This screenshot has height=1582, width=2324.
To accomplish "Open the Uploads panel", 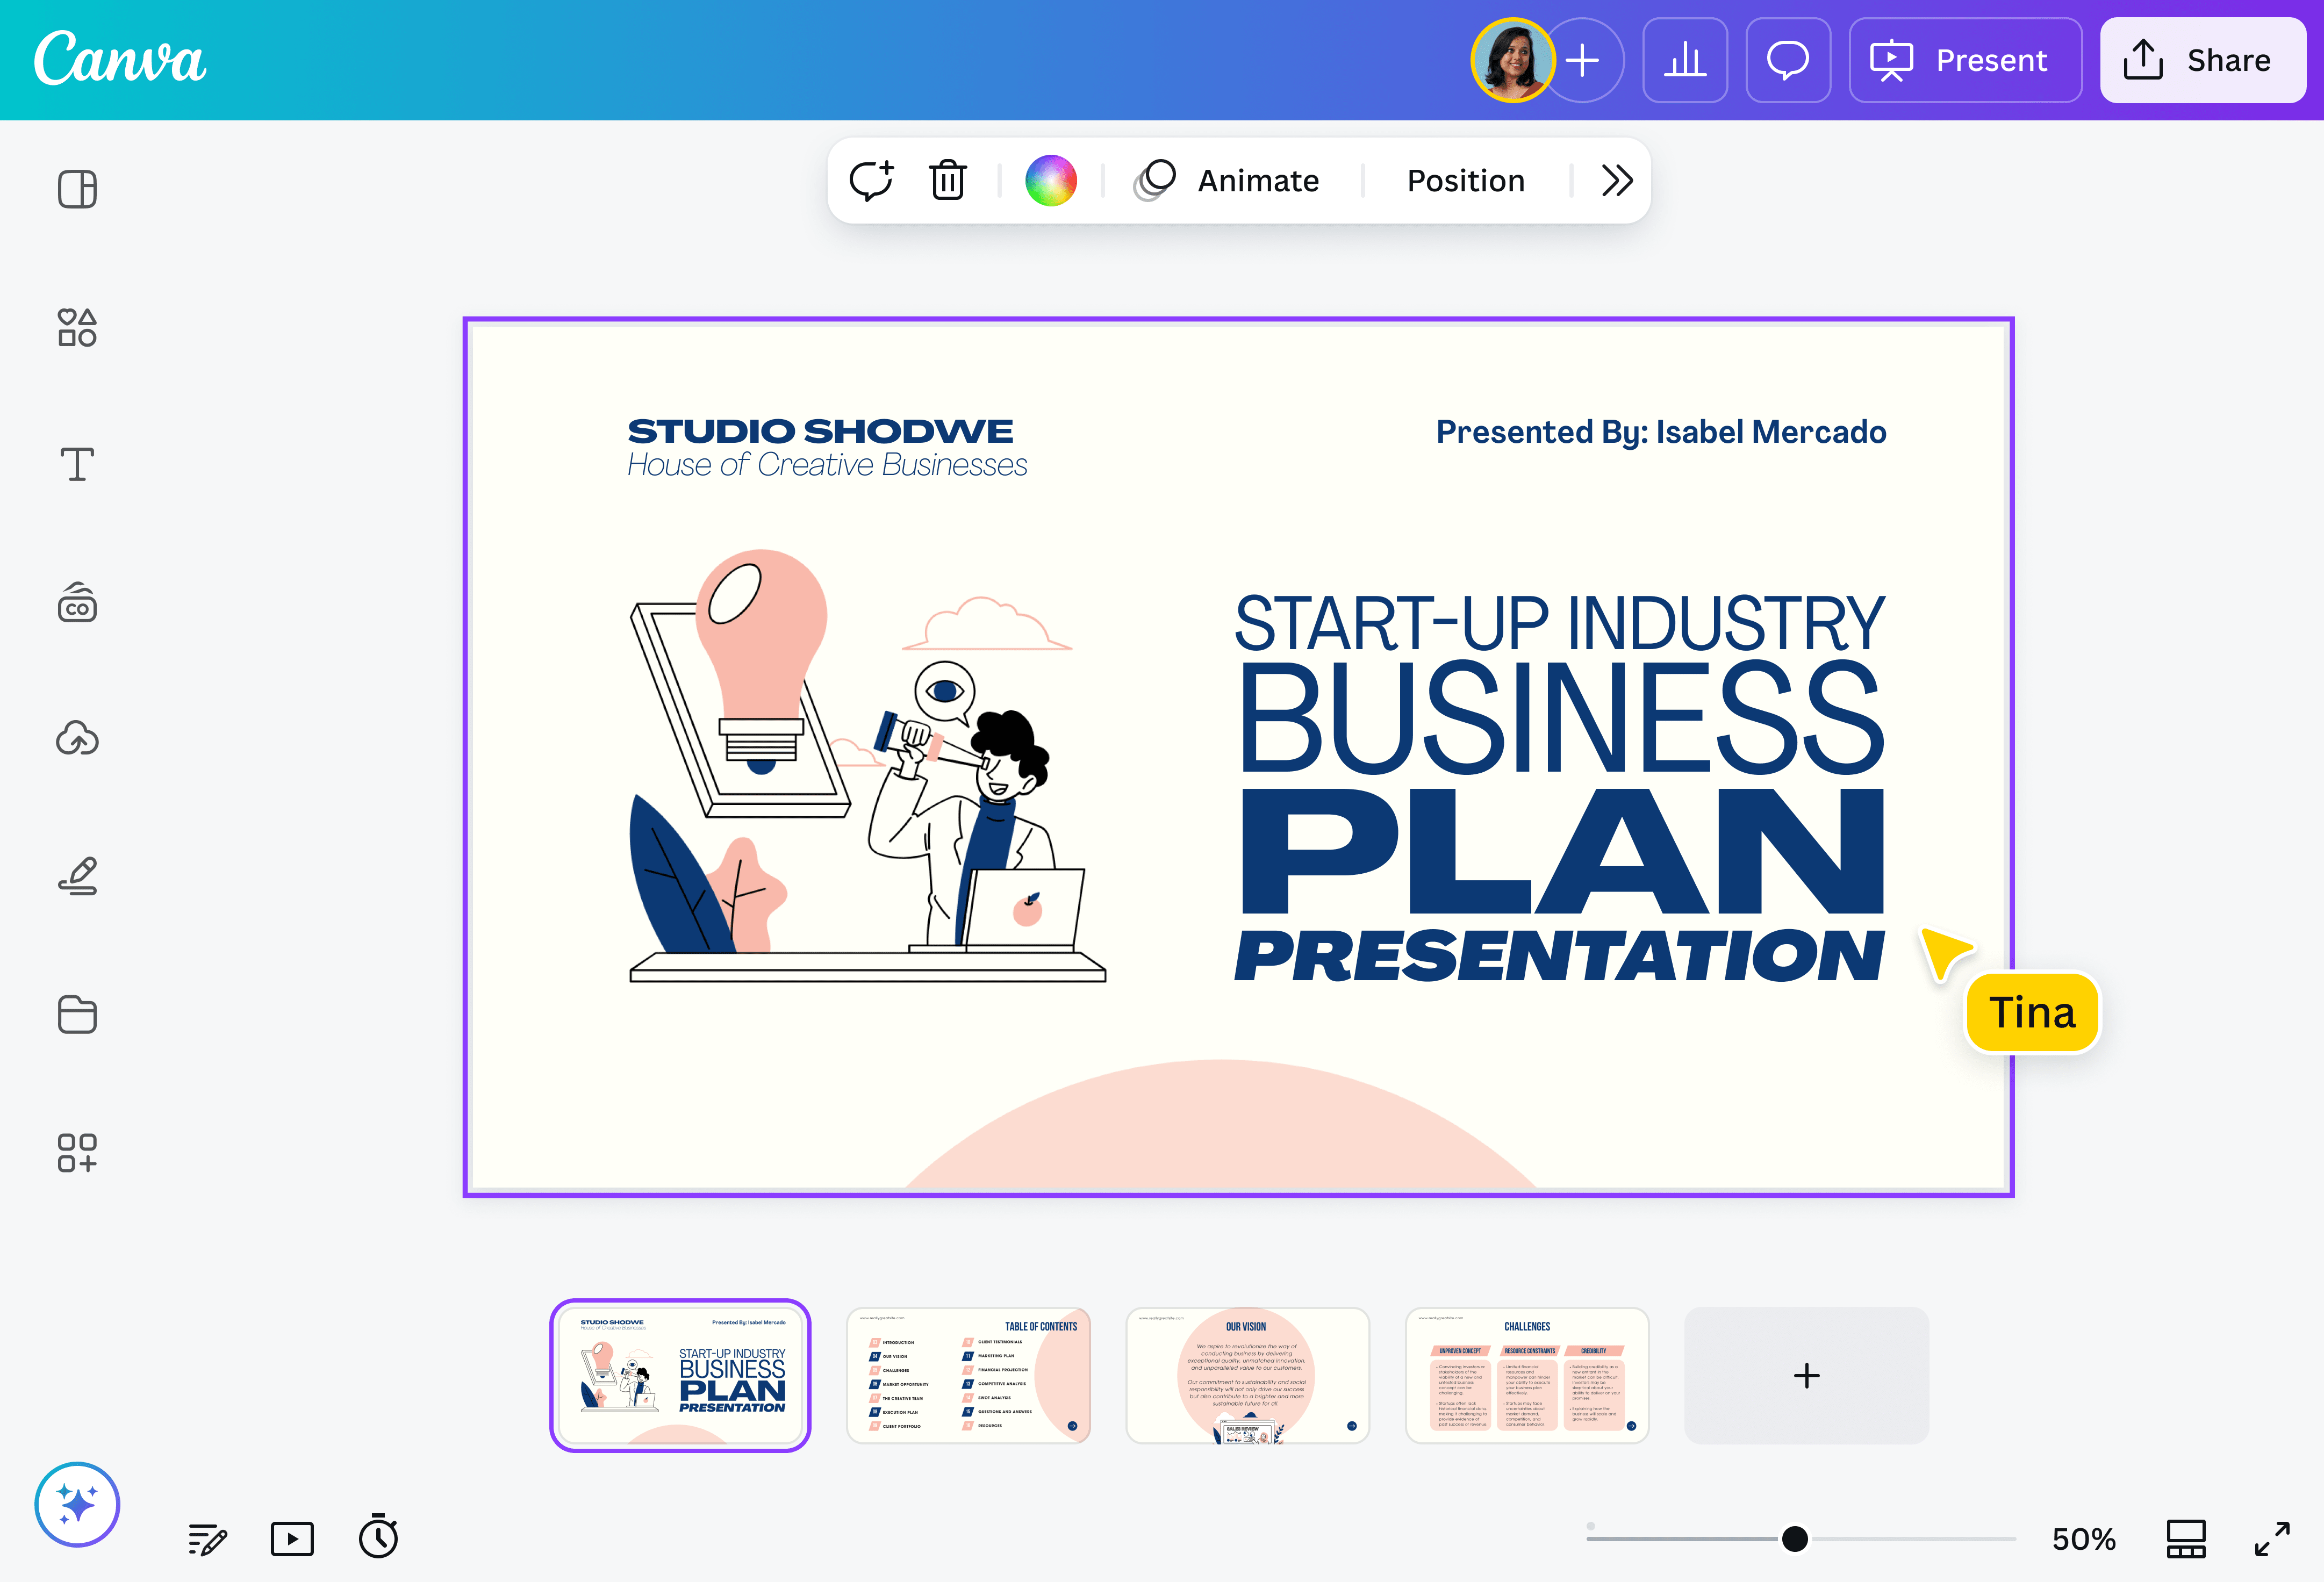I will [78, 739].
